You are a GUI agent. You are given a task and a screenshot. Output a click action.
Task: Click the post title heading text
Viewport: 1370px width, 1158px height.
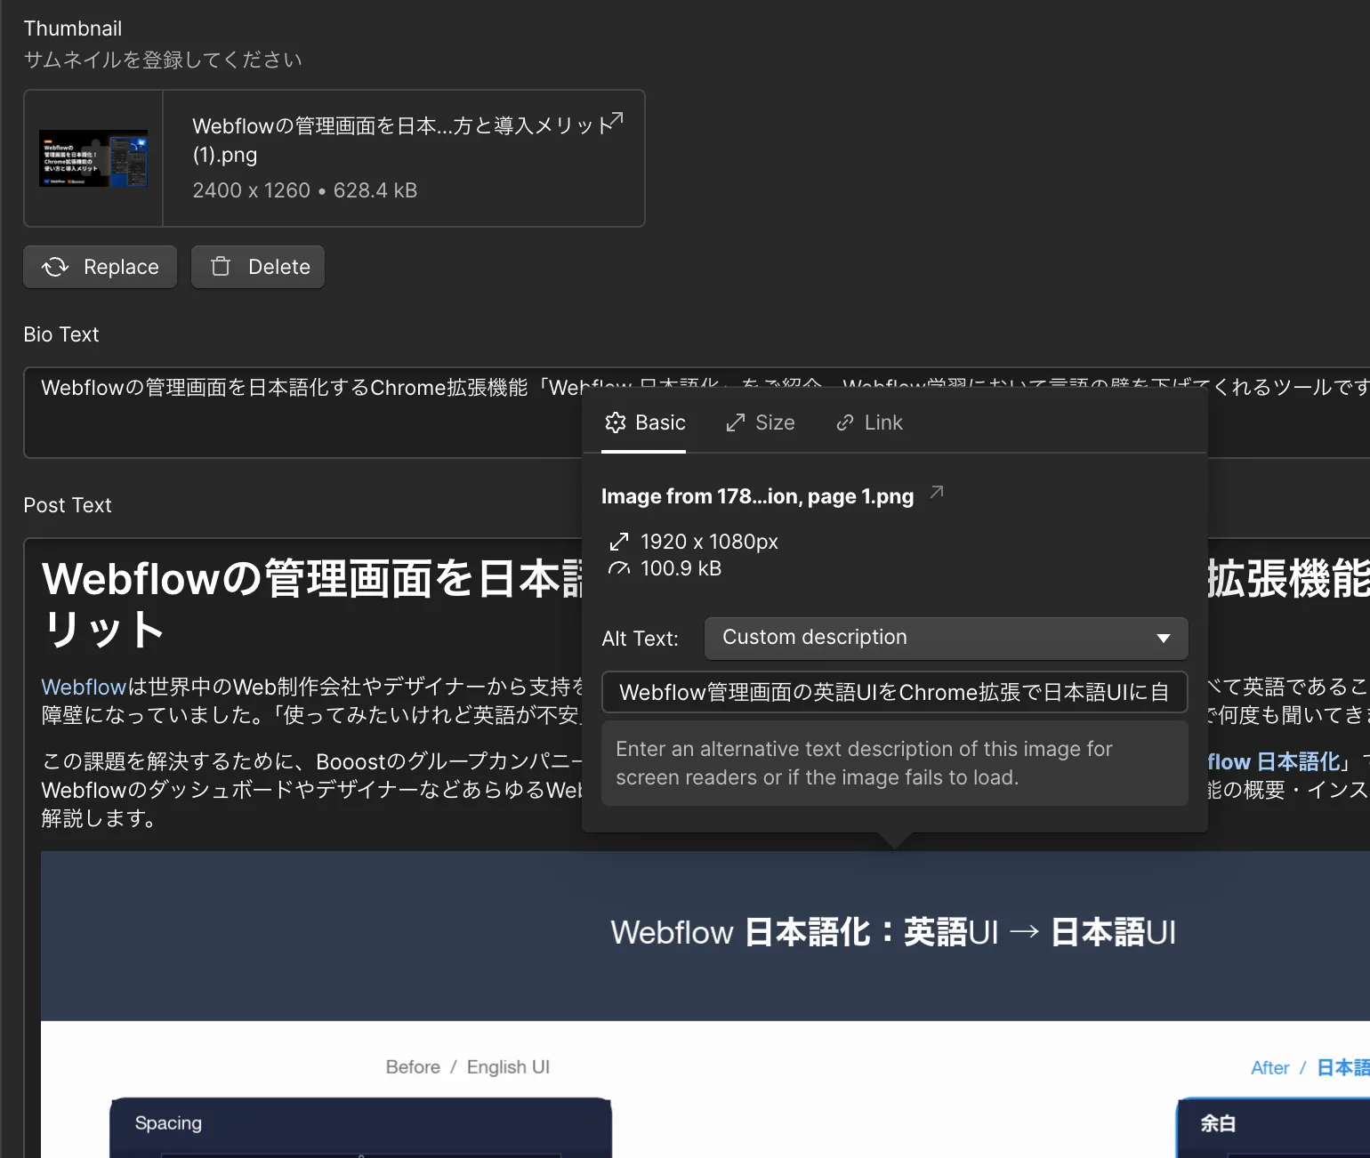[x=311, y=603]
